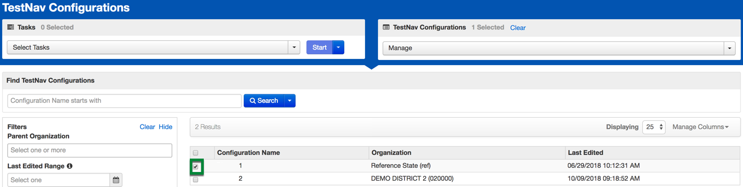Image resolution: width=743 pixels, height=187 pixels.
Task: Click the Last Edited Range info icon
Action: 69,166
